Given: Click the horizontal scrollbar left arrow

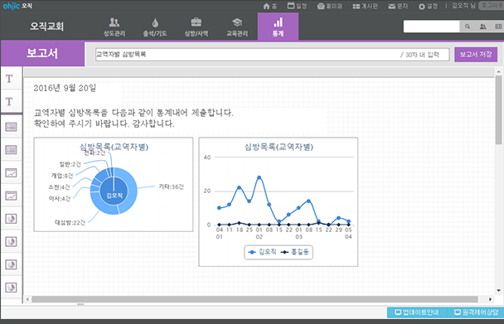Looking at the screenshot, I should pos(28,300).
